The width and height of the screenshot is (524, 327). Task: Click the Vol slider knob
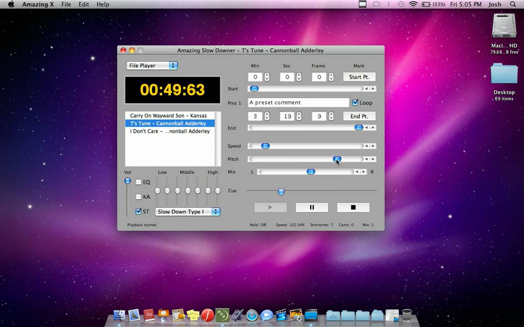127,181
